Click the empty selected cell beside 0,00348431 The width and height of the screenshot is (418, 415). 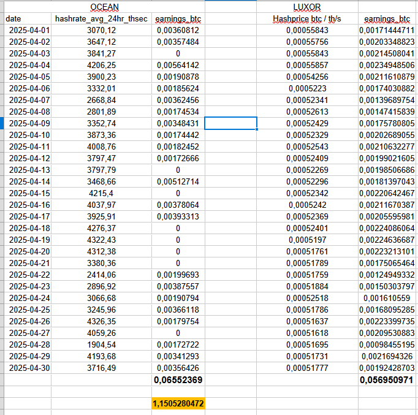(230, 123)
